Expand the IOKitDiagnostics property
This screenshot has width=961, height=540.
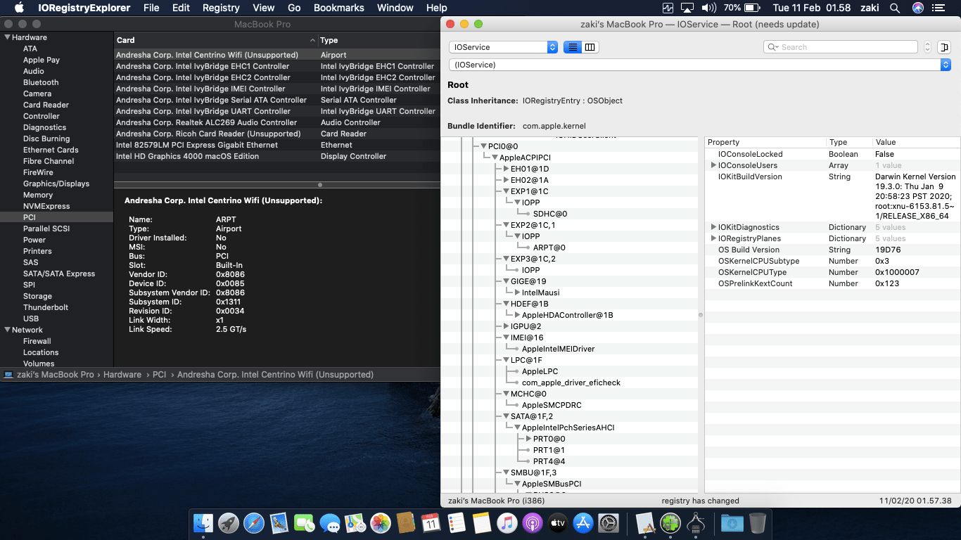(713, 227)
